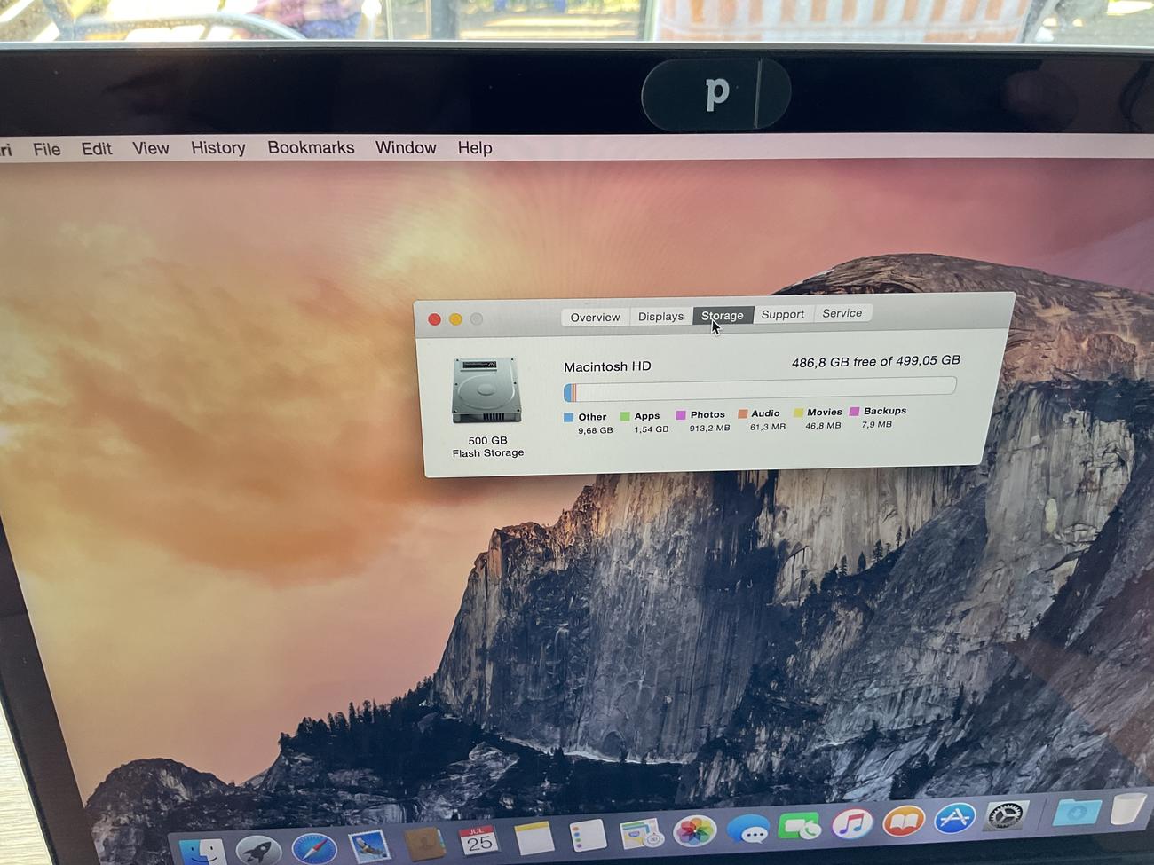Open Finder from the dock
1154x865 pixels.
coord(203,850)
